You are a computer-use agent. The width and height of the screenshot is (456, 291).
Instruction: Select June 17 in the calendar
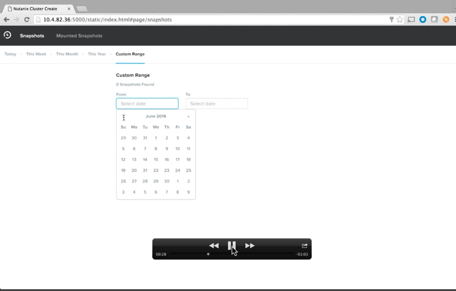point(177,160)
